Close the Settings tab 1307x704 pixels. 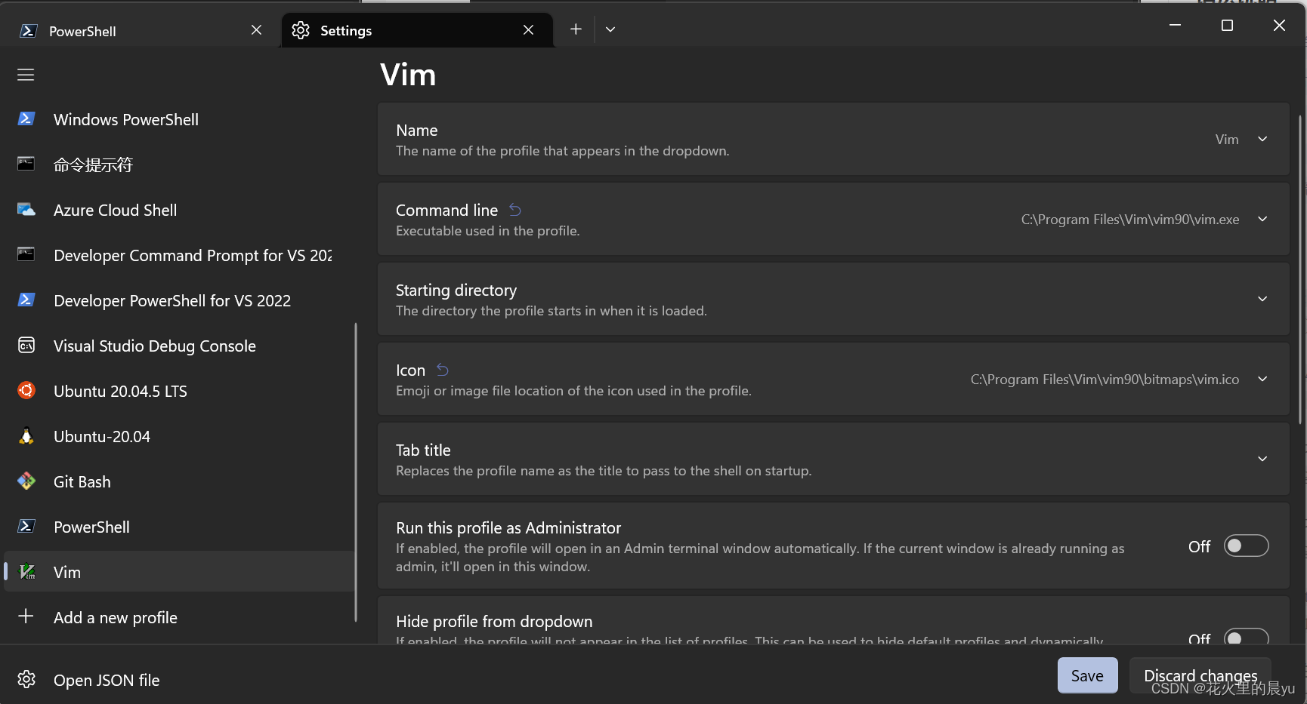528,30
